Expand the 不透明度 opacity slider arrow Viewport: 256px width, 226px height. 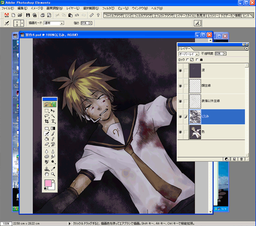point(225,54)
